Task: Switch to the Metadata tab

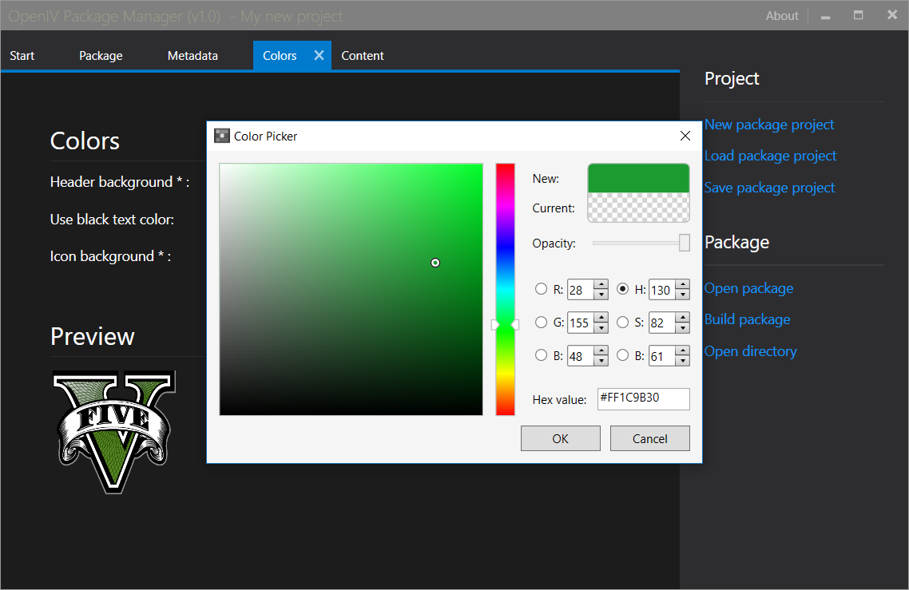Action: (193, 55)
